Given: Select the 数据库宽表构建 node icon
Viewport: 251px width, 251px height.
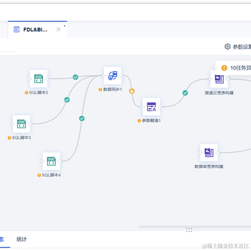Looking at the screenshot, I should click(209, 153).
